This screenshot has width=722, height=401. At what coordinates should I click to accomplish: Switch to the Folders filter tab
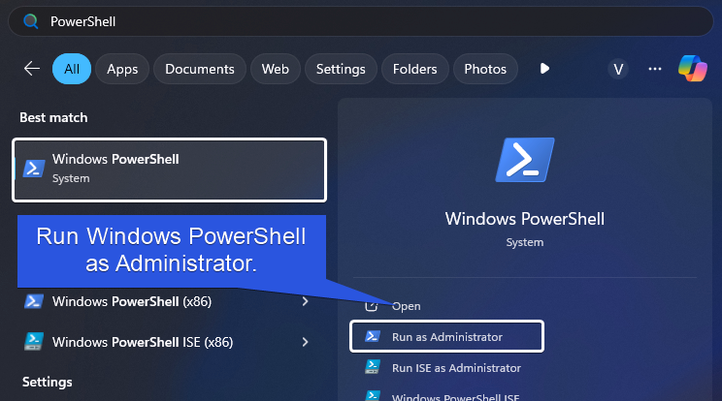click(x=415, y=69)
